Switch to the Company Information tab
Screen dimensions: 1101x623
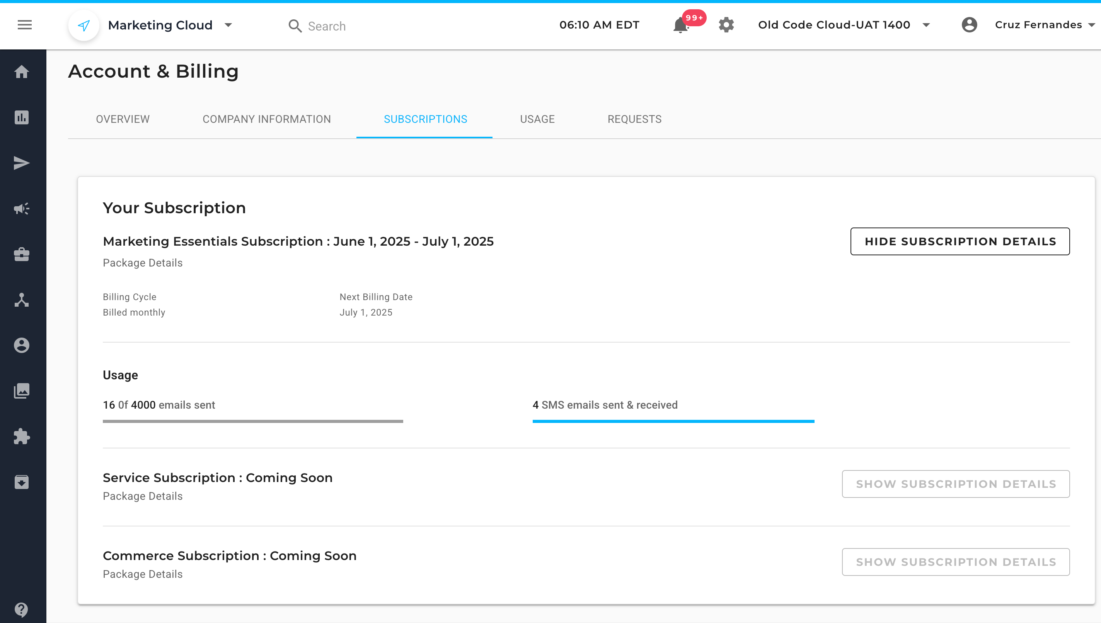click(x=266, y=119)
